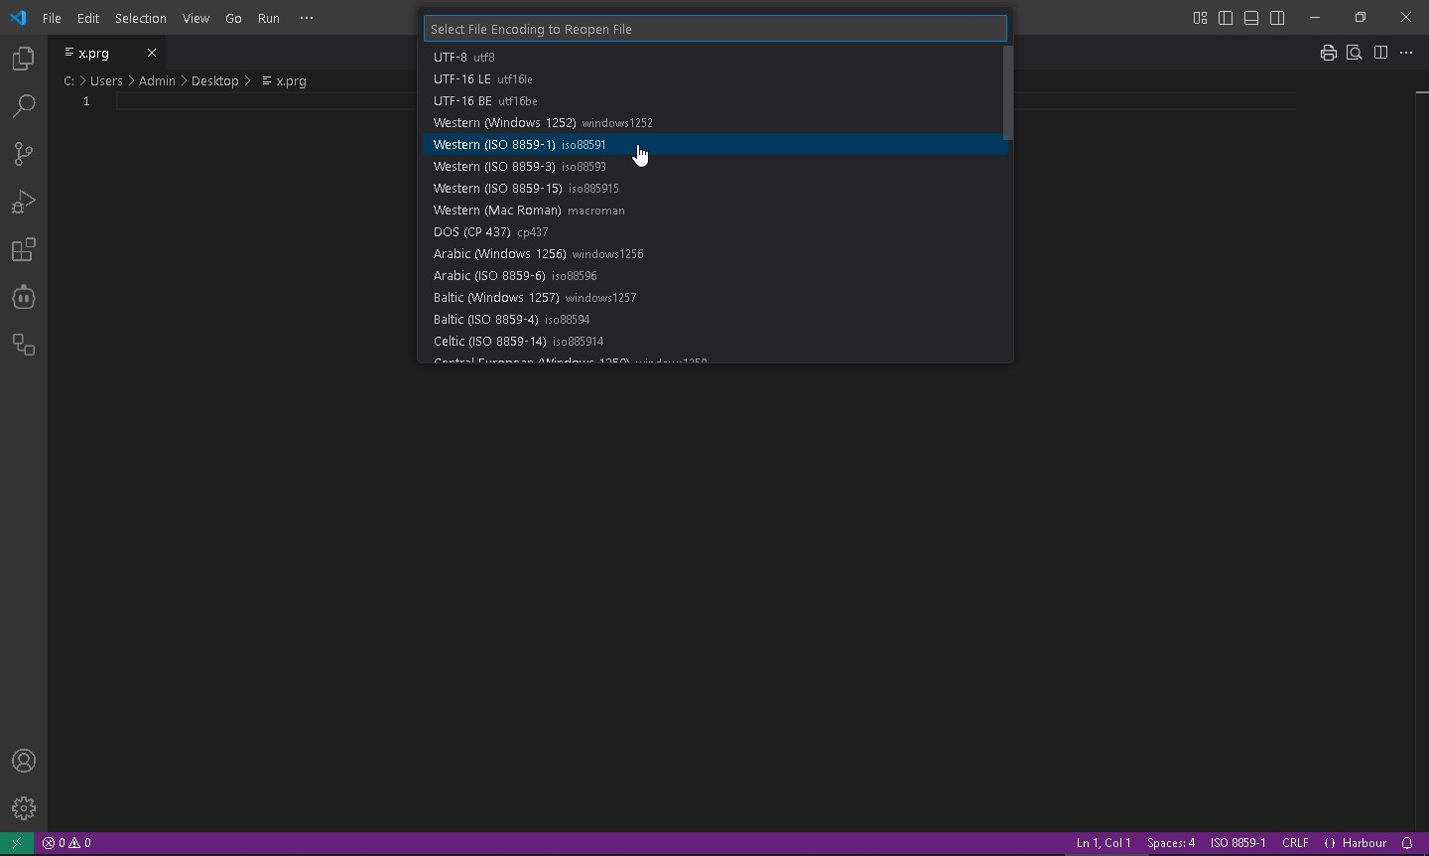This screenshot has width=1429, height=856.
Task: Open the Explorer view in activity bar
Action: 24,60
